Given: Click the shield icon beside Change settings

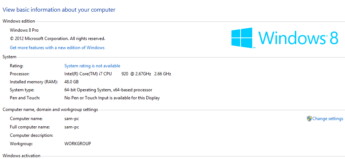Looking at the screenshot, I should pyautogui.click(x=309, y=119).
